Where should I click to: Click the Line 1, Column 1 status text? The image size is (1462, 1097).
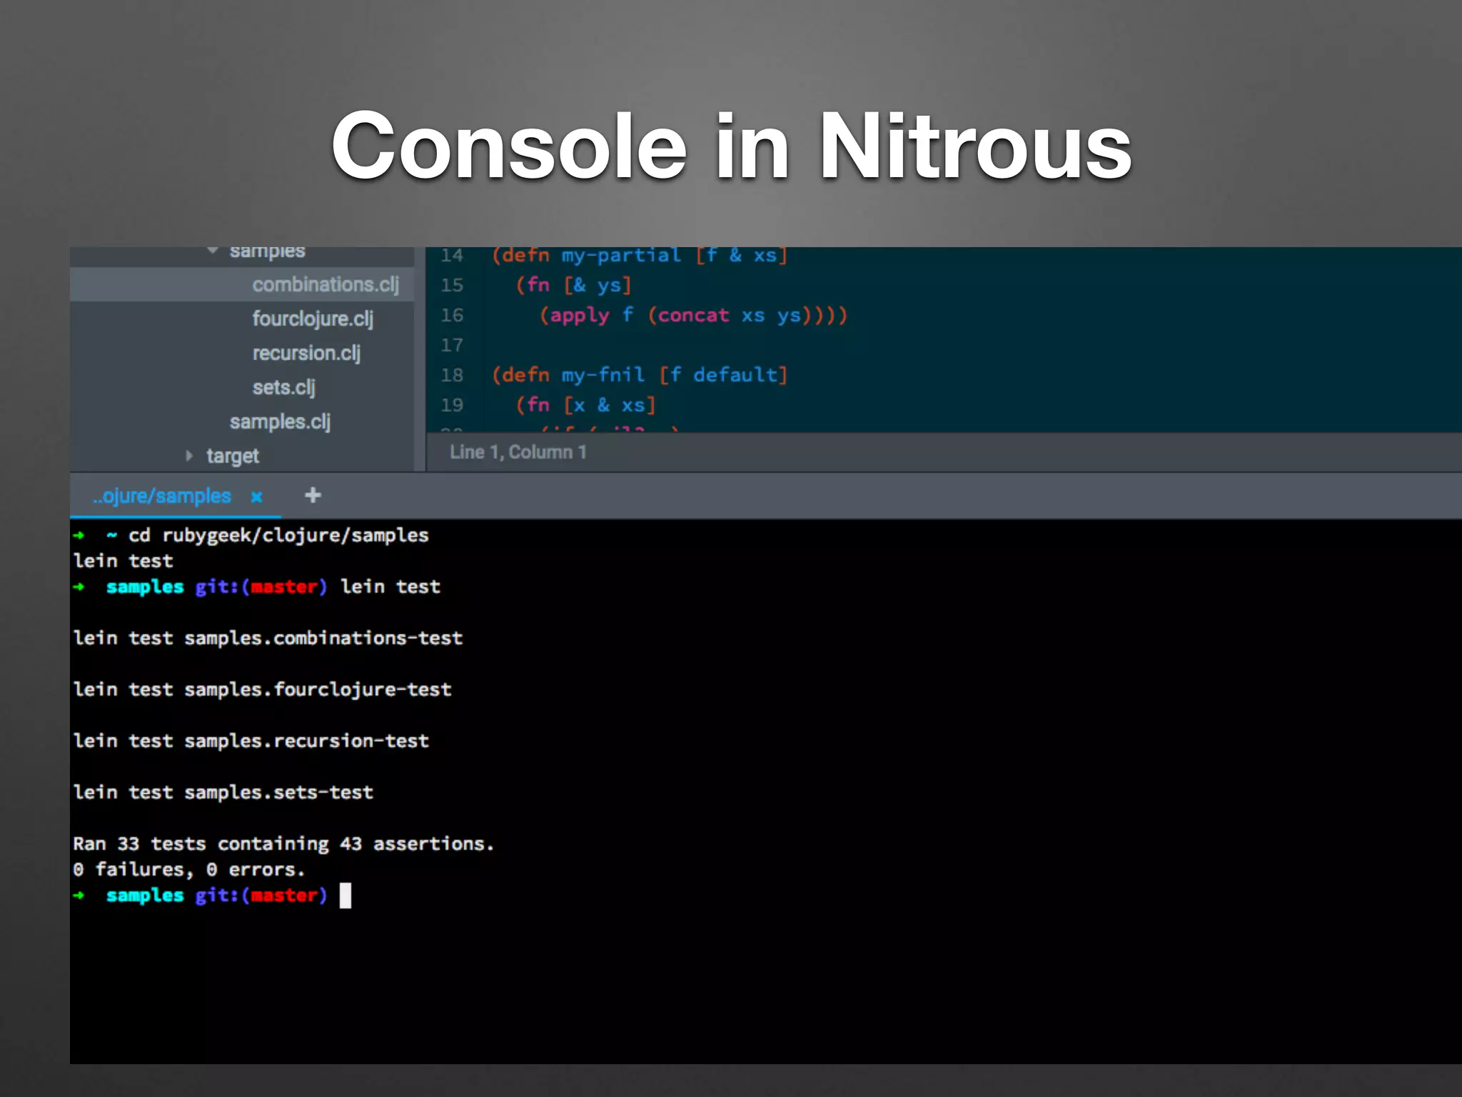tap(518, 452)
